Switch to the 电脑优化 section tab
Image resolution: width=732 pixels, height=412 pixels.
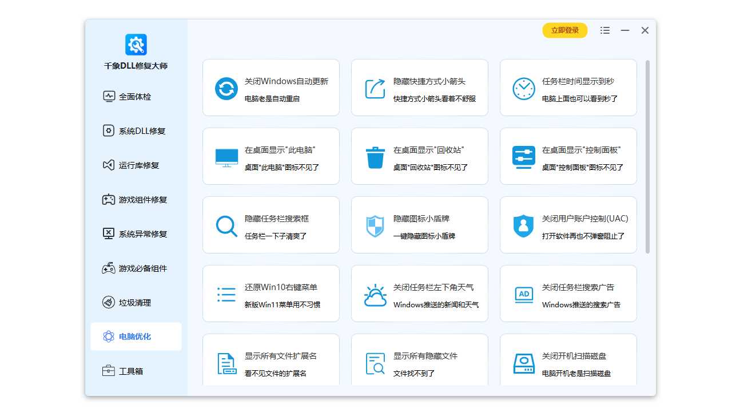pos(136,336)
